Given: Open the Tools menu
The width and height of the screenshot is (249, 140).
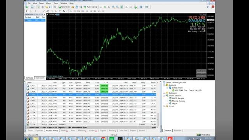Looking at the screenshot, I should point(56,3).
